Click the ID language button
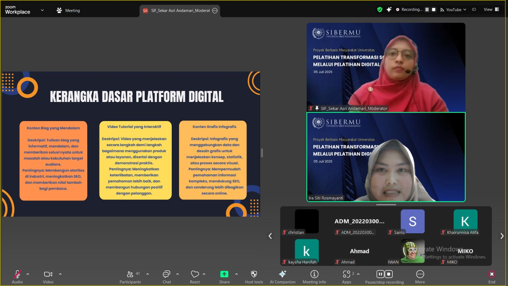 (x=474, y=10)
